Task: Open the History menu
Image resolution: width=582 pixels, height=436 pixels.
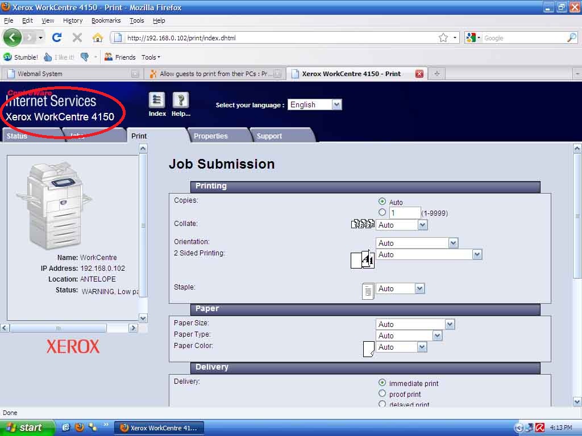Action: pos(73,20)
